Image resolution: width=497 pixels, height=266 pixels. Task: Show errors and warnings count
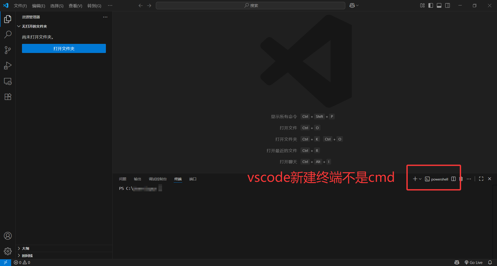[22, 262]
